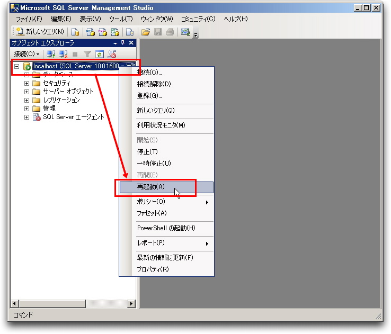Click the Print icon in toolbar
This screenshot has height=334, width=391.
click(170, 32)
